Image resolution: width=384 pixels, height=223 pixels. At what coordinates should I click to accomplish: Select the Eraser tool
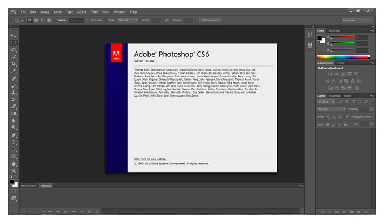pyautogui.click(x=14, y=107)
